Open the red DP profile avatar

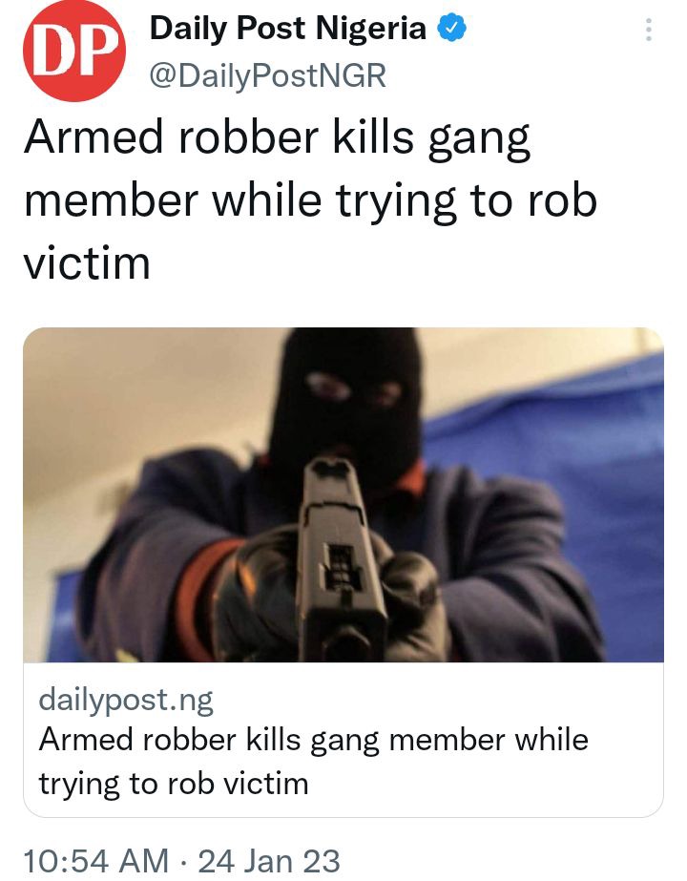click(74, 50)
